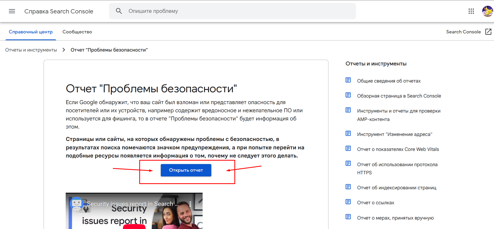Open the "Search Console" link in the header
494x229 pixels.
coord(464,32)
